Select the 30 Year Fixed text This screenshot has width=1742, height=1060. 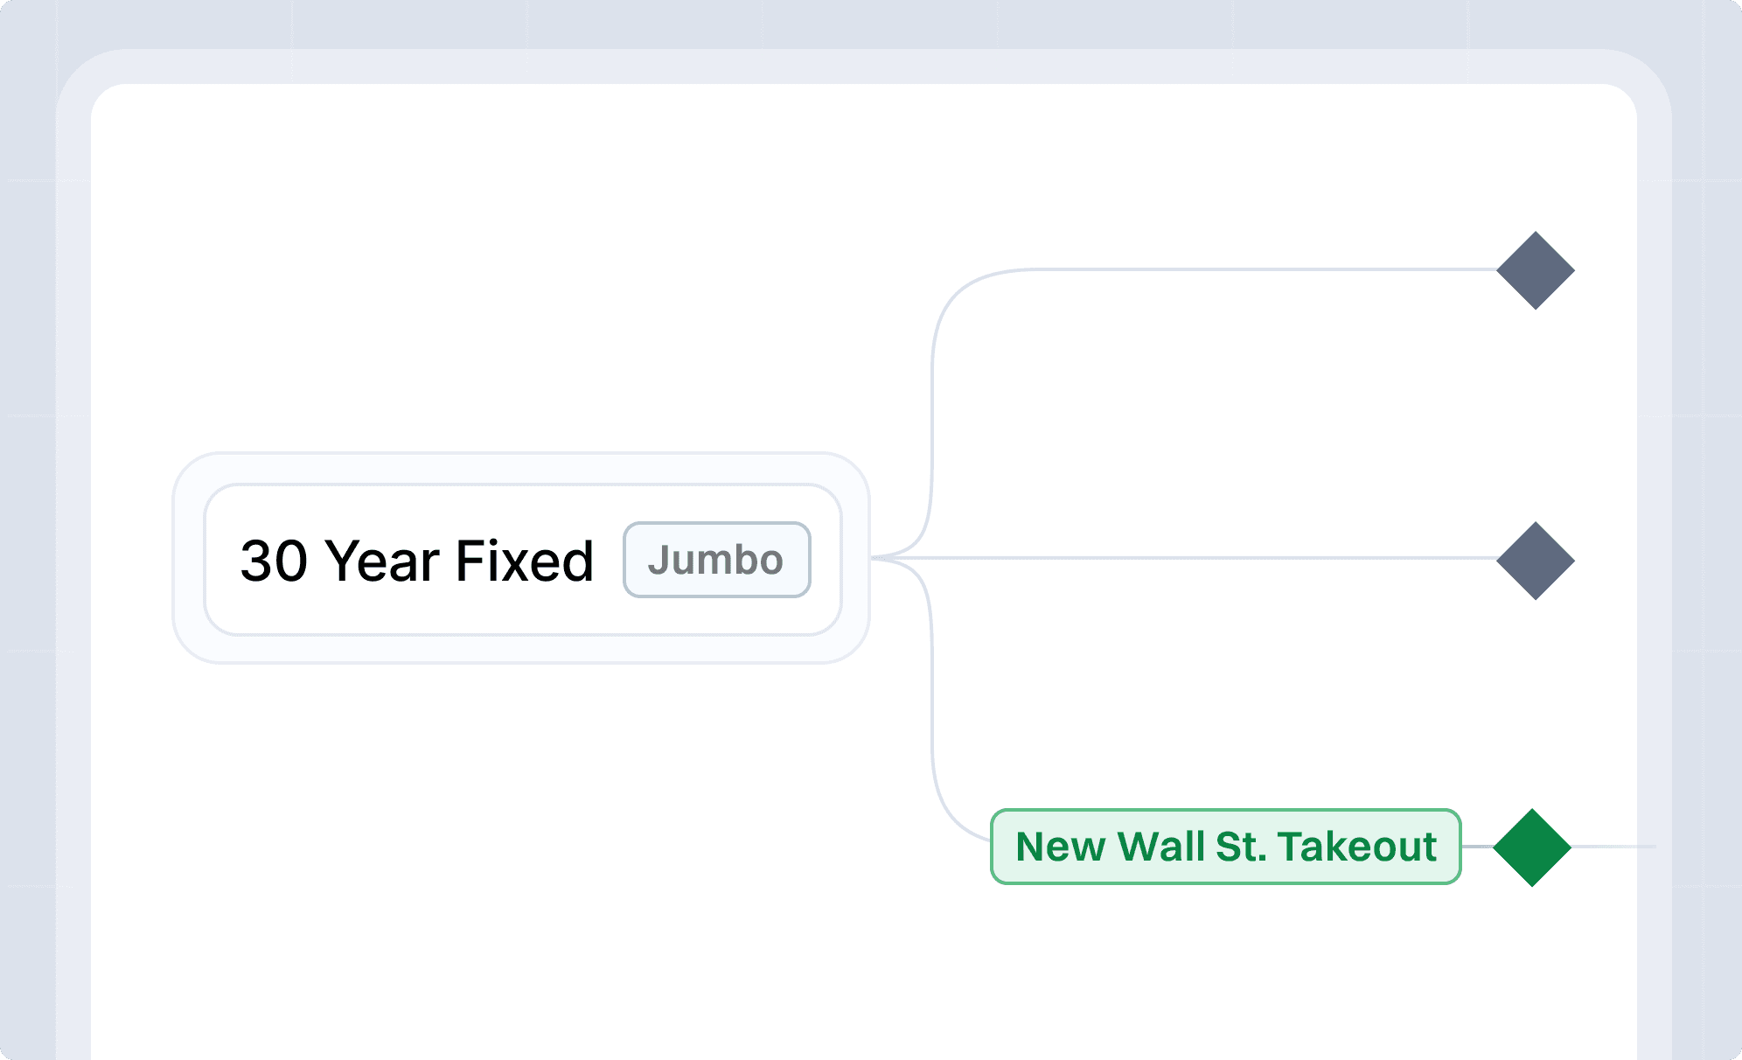pos(417,561)
